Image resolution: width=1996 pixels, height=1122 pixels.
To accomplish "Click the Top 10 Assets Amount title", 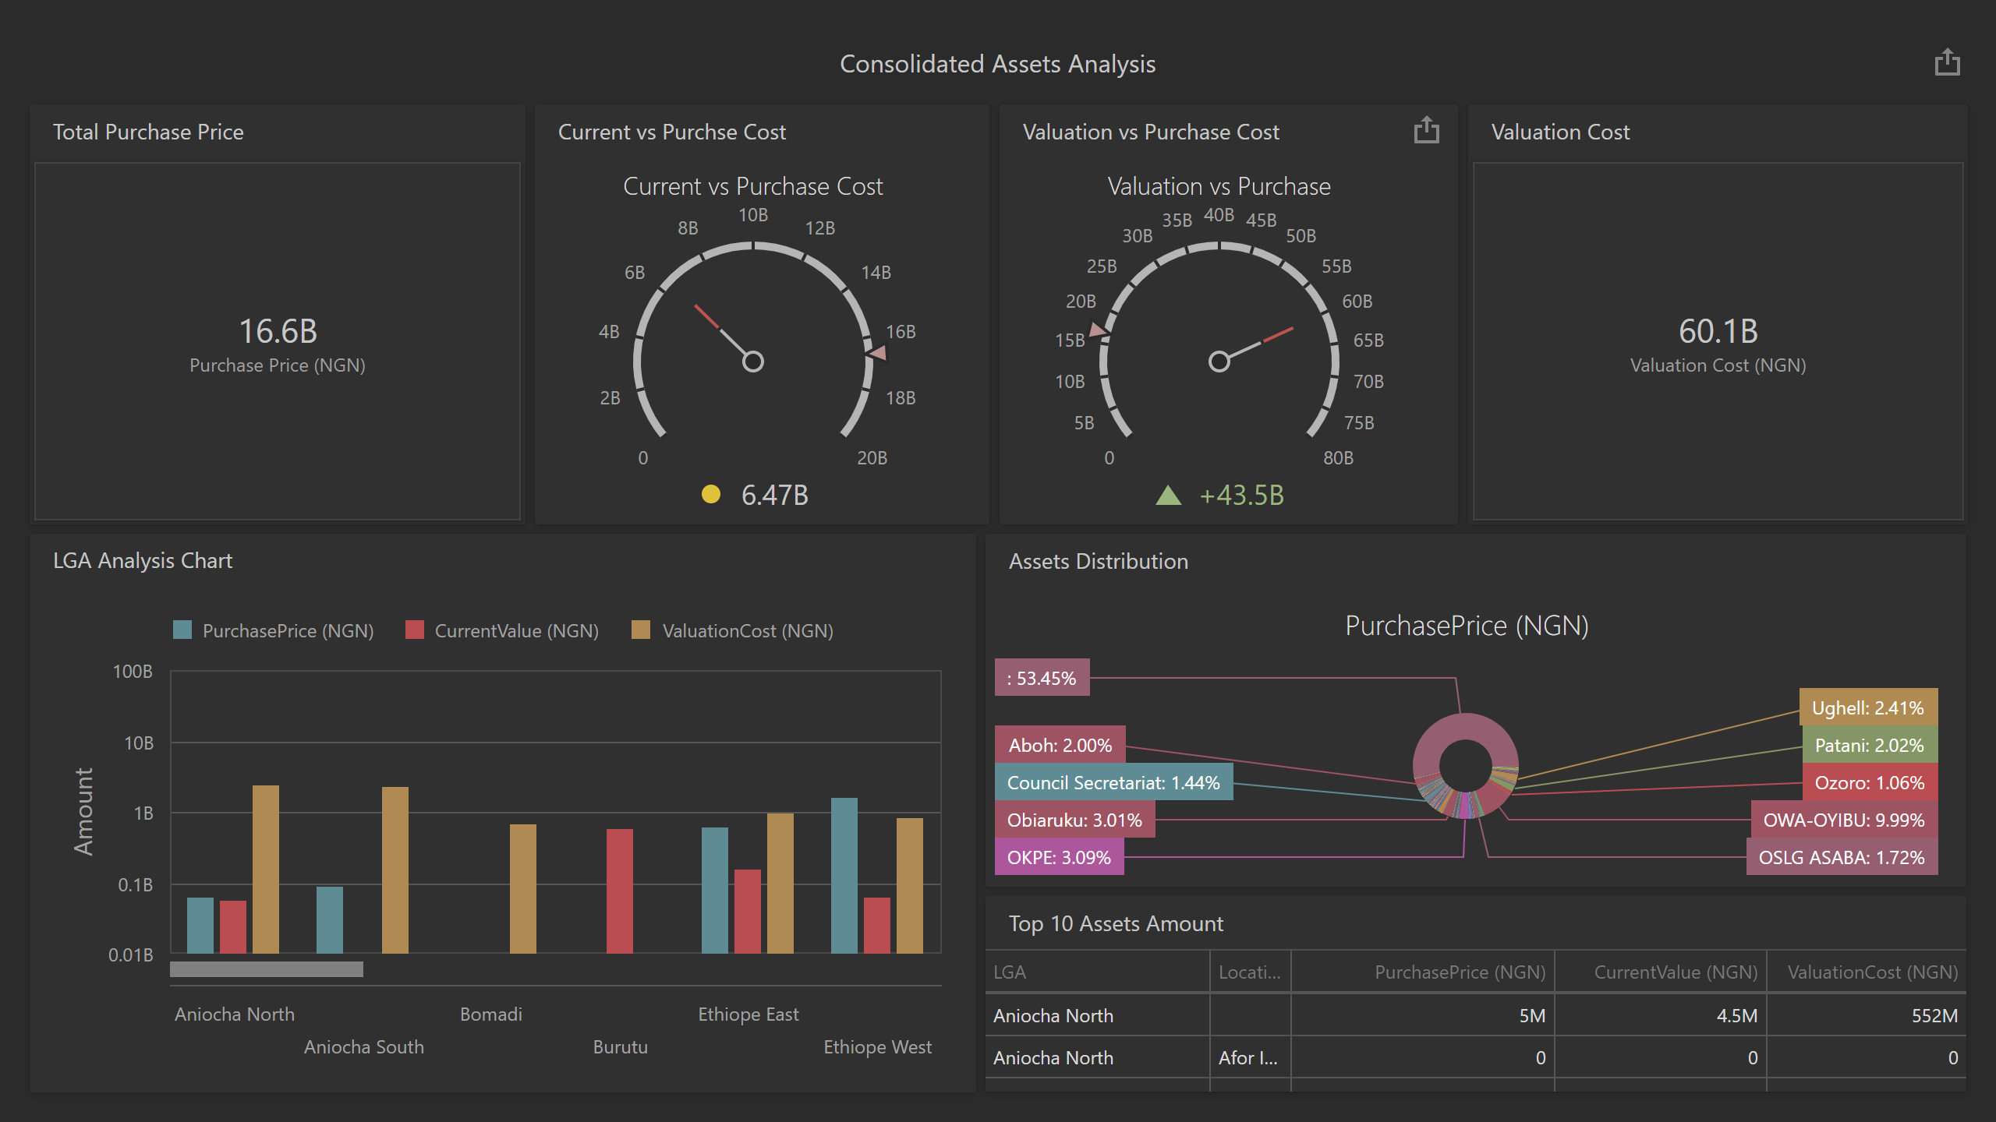I will (1116, 923).
